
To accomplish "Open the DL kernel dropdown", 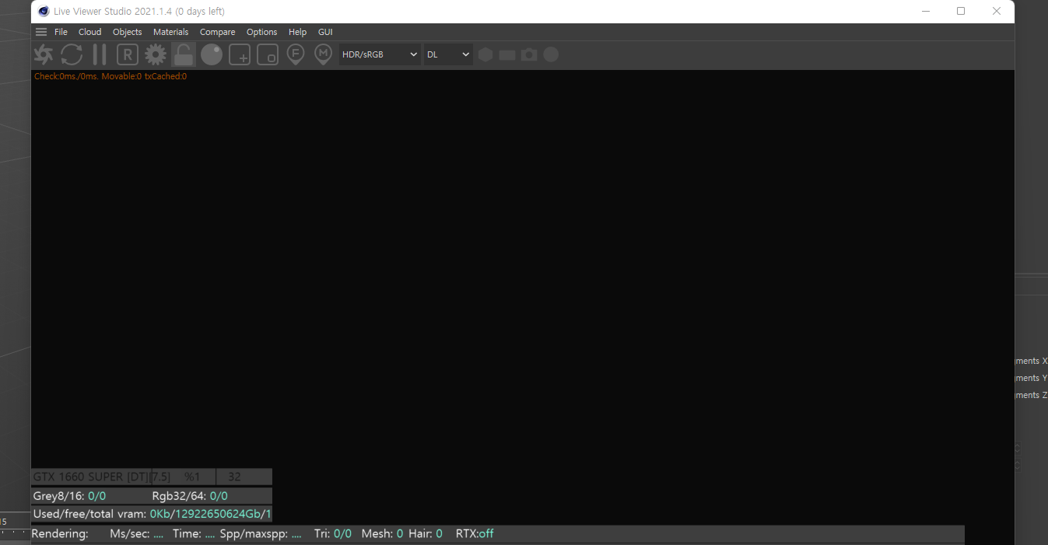I will point(448,54).
